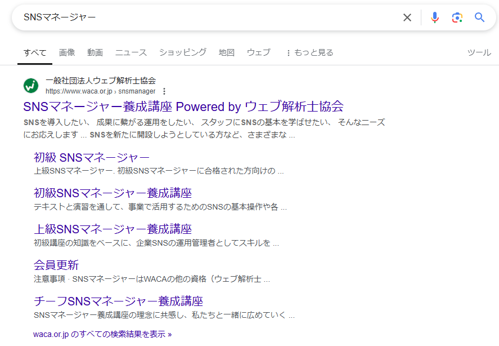Open the 会員更新 sitelink
499x346 pixels.
56,265
